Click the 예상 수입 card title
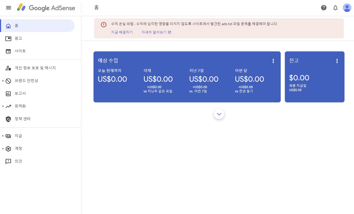Image resolution: width=354 pixels, height=214 pixels. click(108, 61)
